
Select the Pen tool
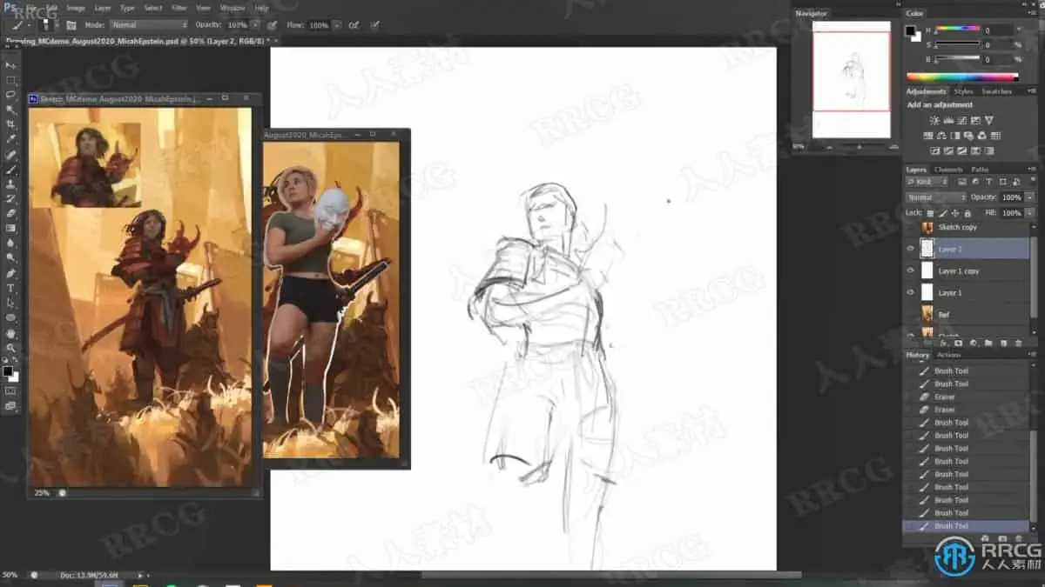(x=11, y=273)
